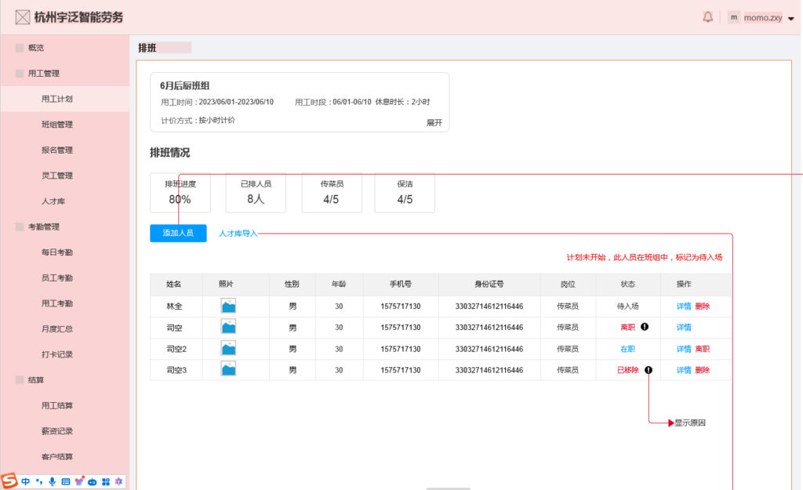Open the IME skin shirt icon

(79, 481)
